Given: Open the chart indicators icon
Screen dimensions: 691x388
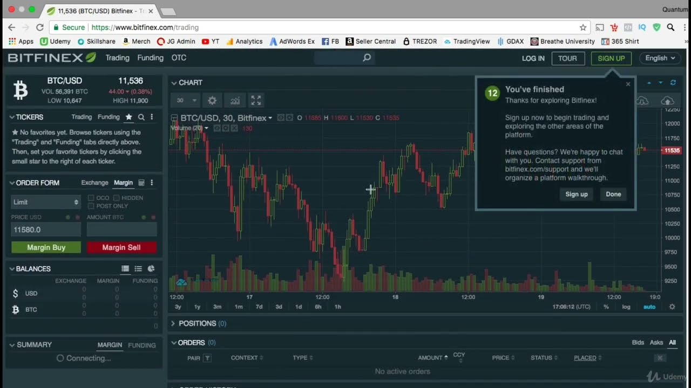Looking at the screenshot, I should [235, 101].
